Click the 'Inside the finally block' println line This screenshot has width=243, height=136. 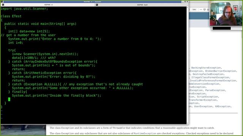click(57, 96)
